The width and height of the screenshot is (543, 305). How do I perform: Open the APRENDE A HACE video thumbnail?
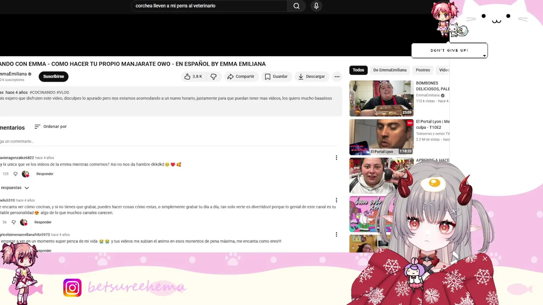coord(381,175)
